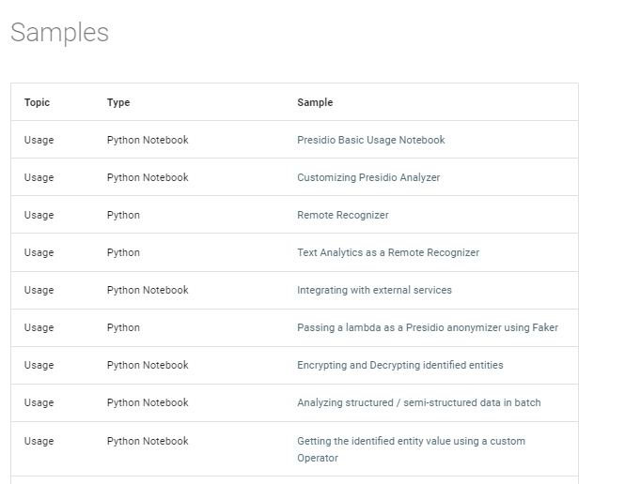This screenshot has height=484, width=625.
Task: Click Usage cell in Customizing Presidio Analyzer row
Action: tap(39, 177)
